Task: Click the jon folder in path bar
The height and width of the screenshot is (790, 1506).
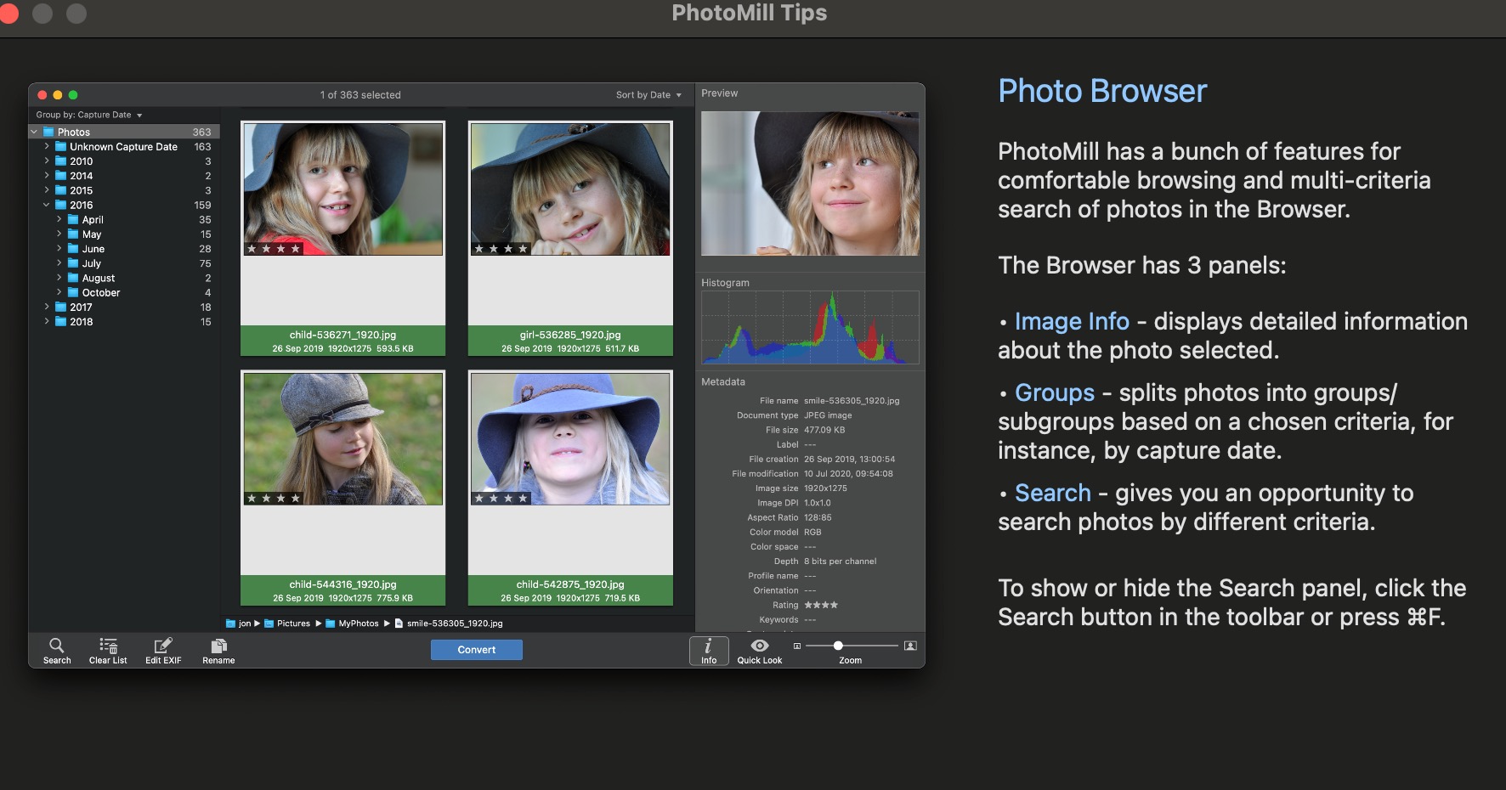Action: (x=239, y=624)
